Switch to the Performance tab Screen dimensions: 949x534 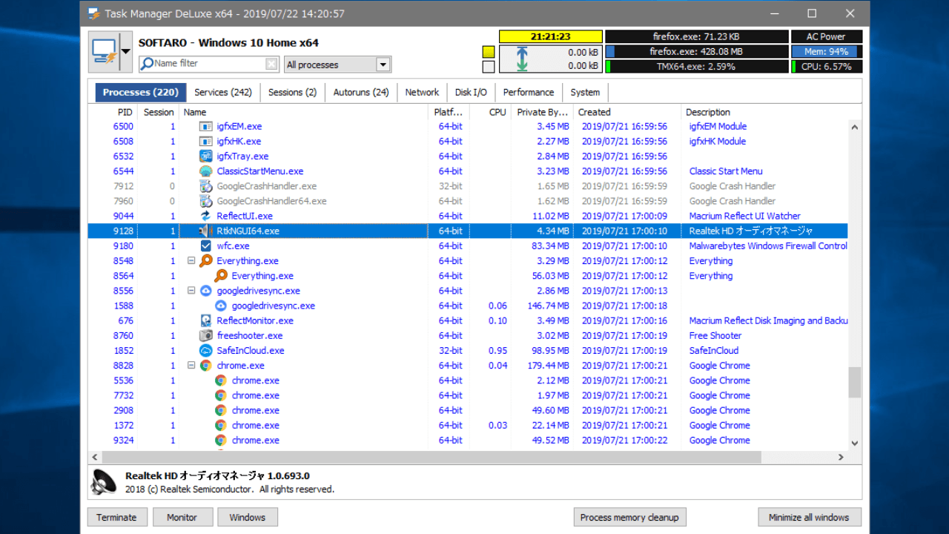529,92
